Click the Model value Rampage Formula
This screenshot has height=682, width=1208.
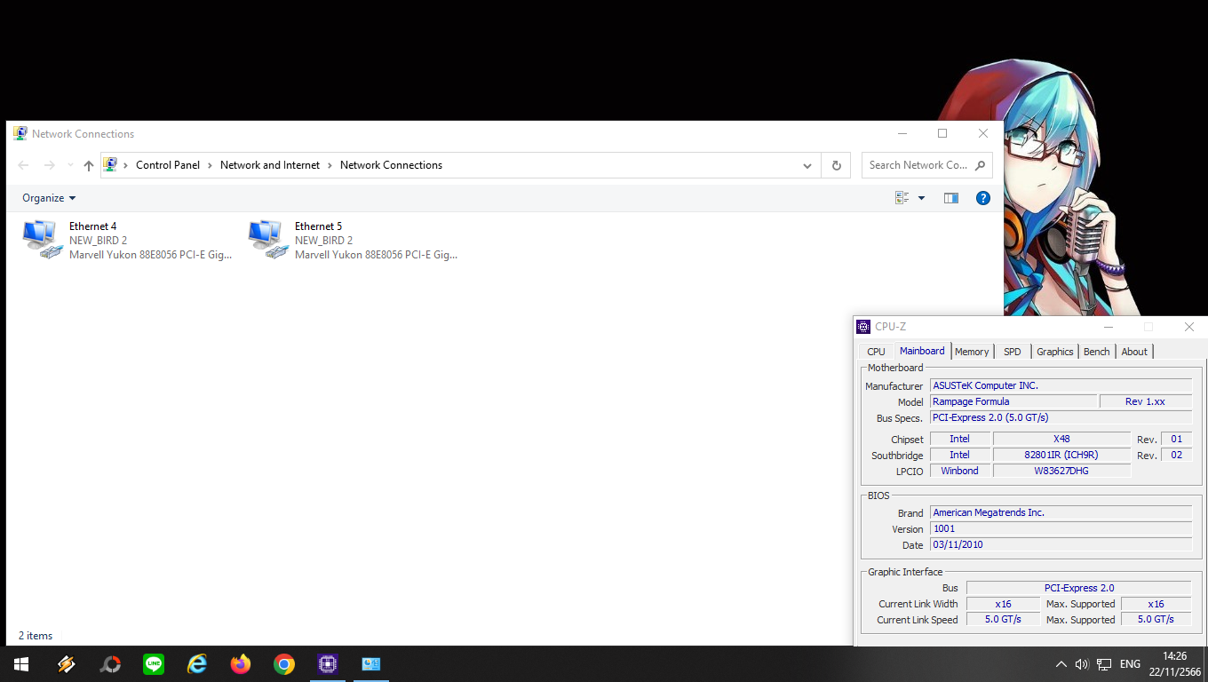pos(1013,401)
